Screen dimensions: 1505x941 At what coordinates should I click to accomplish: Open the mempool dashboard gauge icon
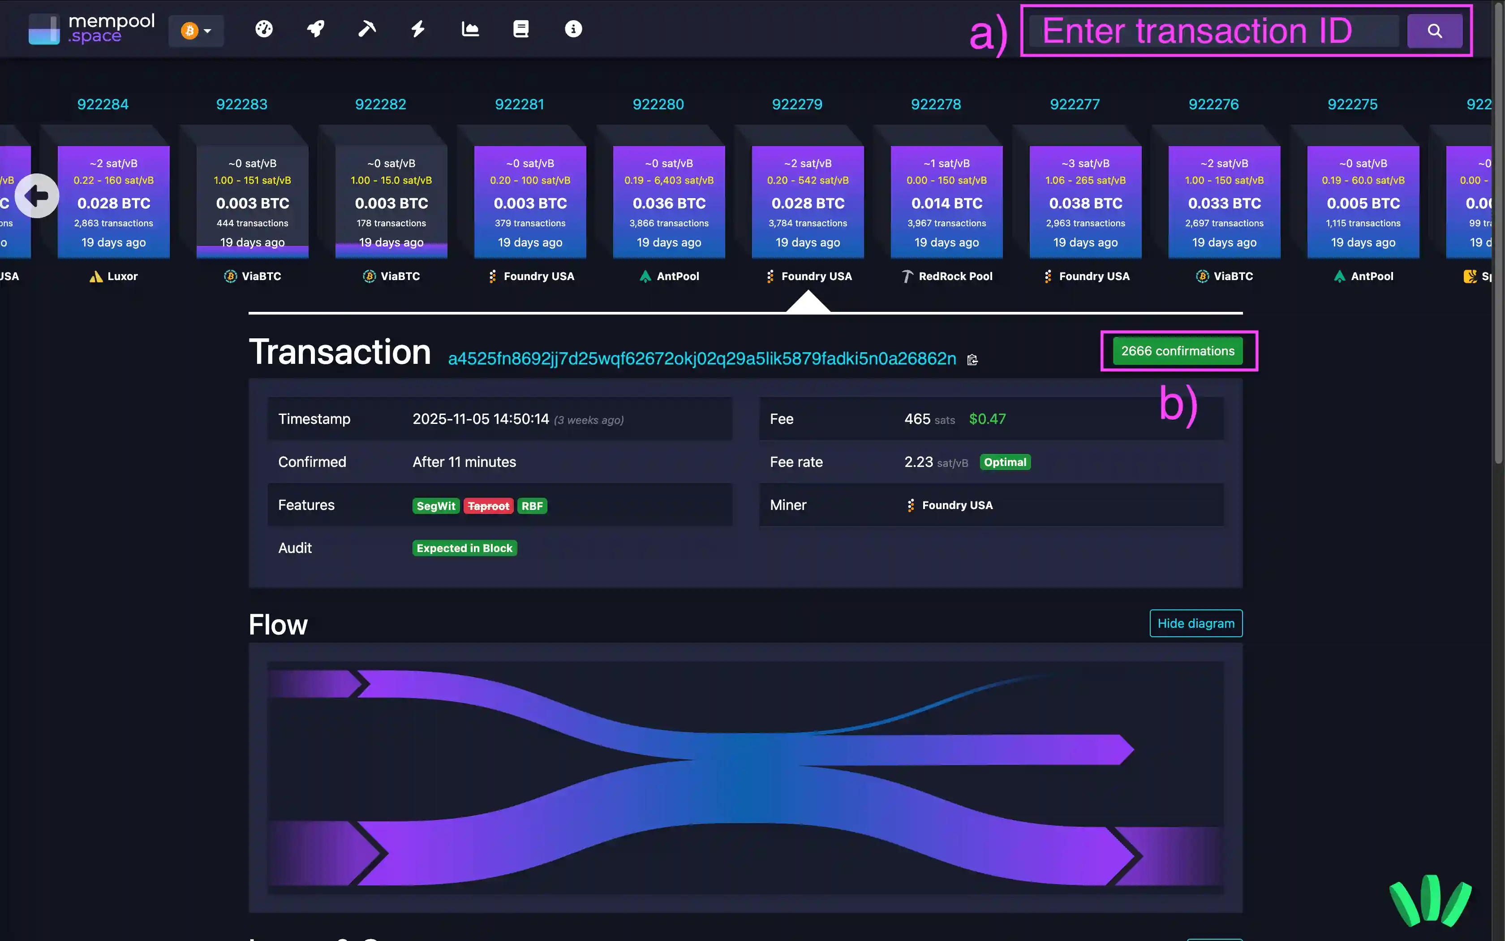264,29
